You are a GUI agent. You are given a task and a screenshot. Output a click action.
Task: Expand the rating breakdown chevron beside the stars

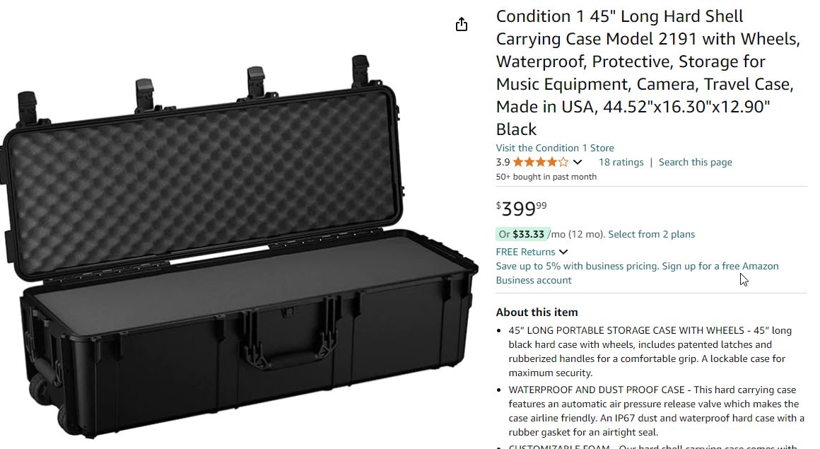578,163
